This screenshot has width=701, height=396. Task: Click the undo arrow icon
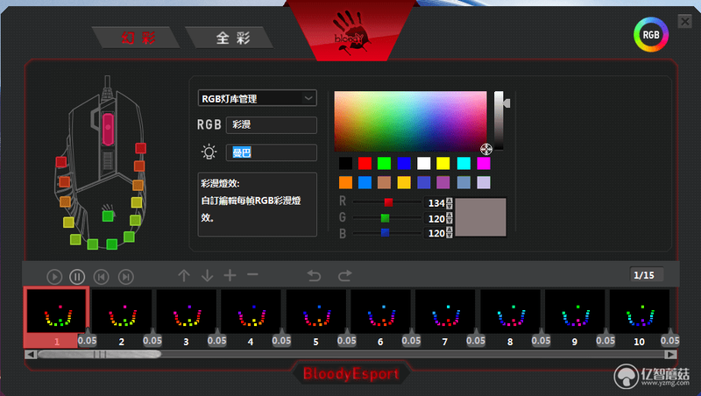(x=315, y=275)
